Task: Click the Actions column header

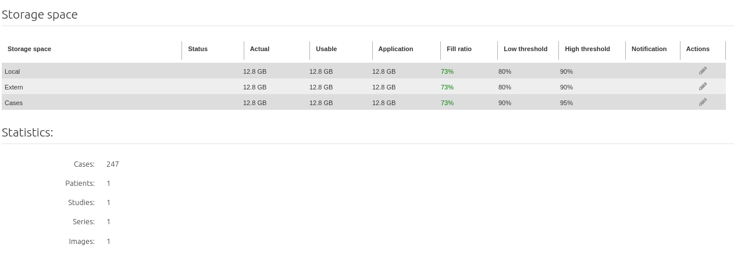Action: tap(698, 49)
